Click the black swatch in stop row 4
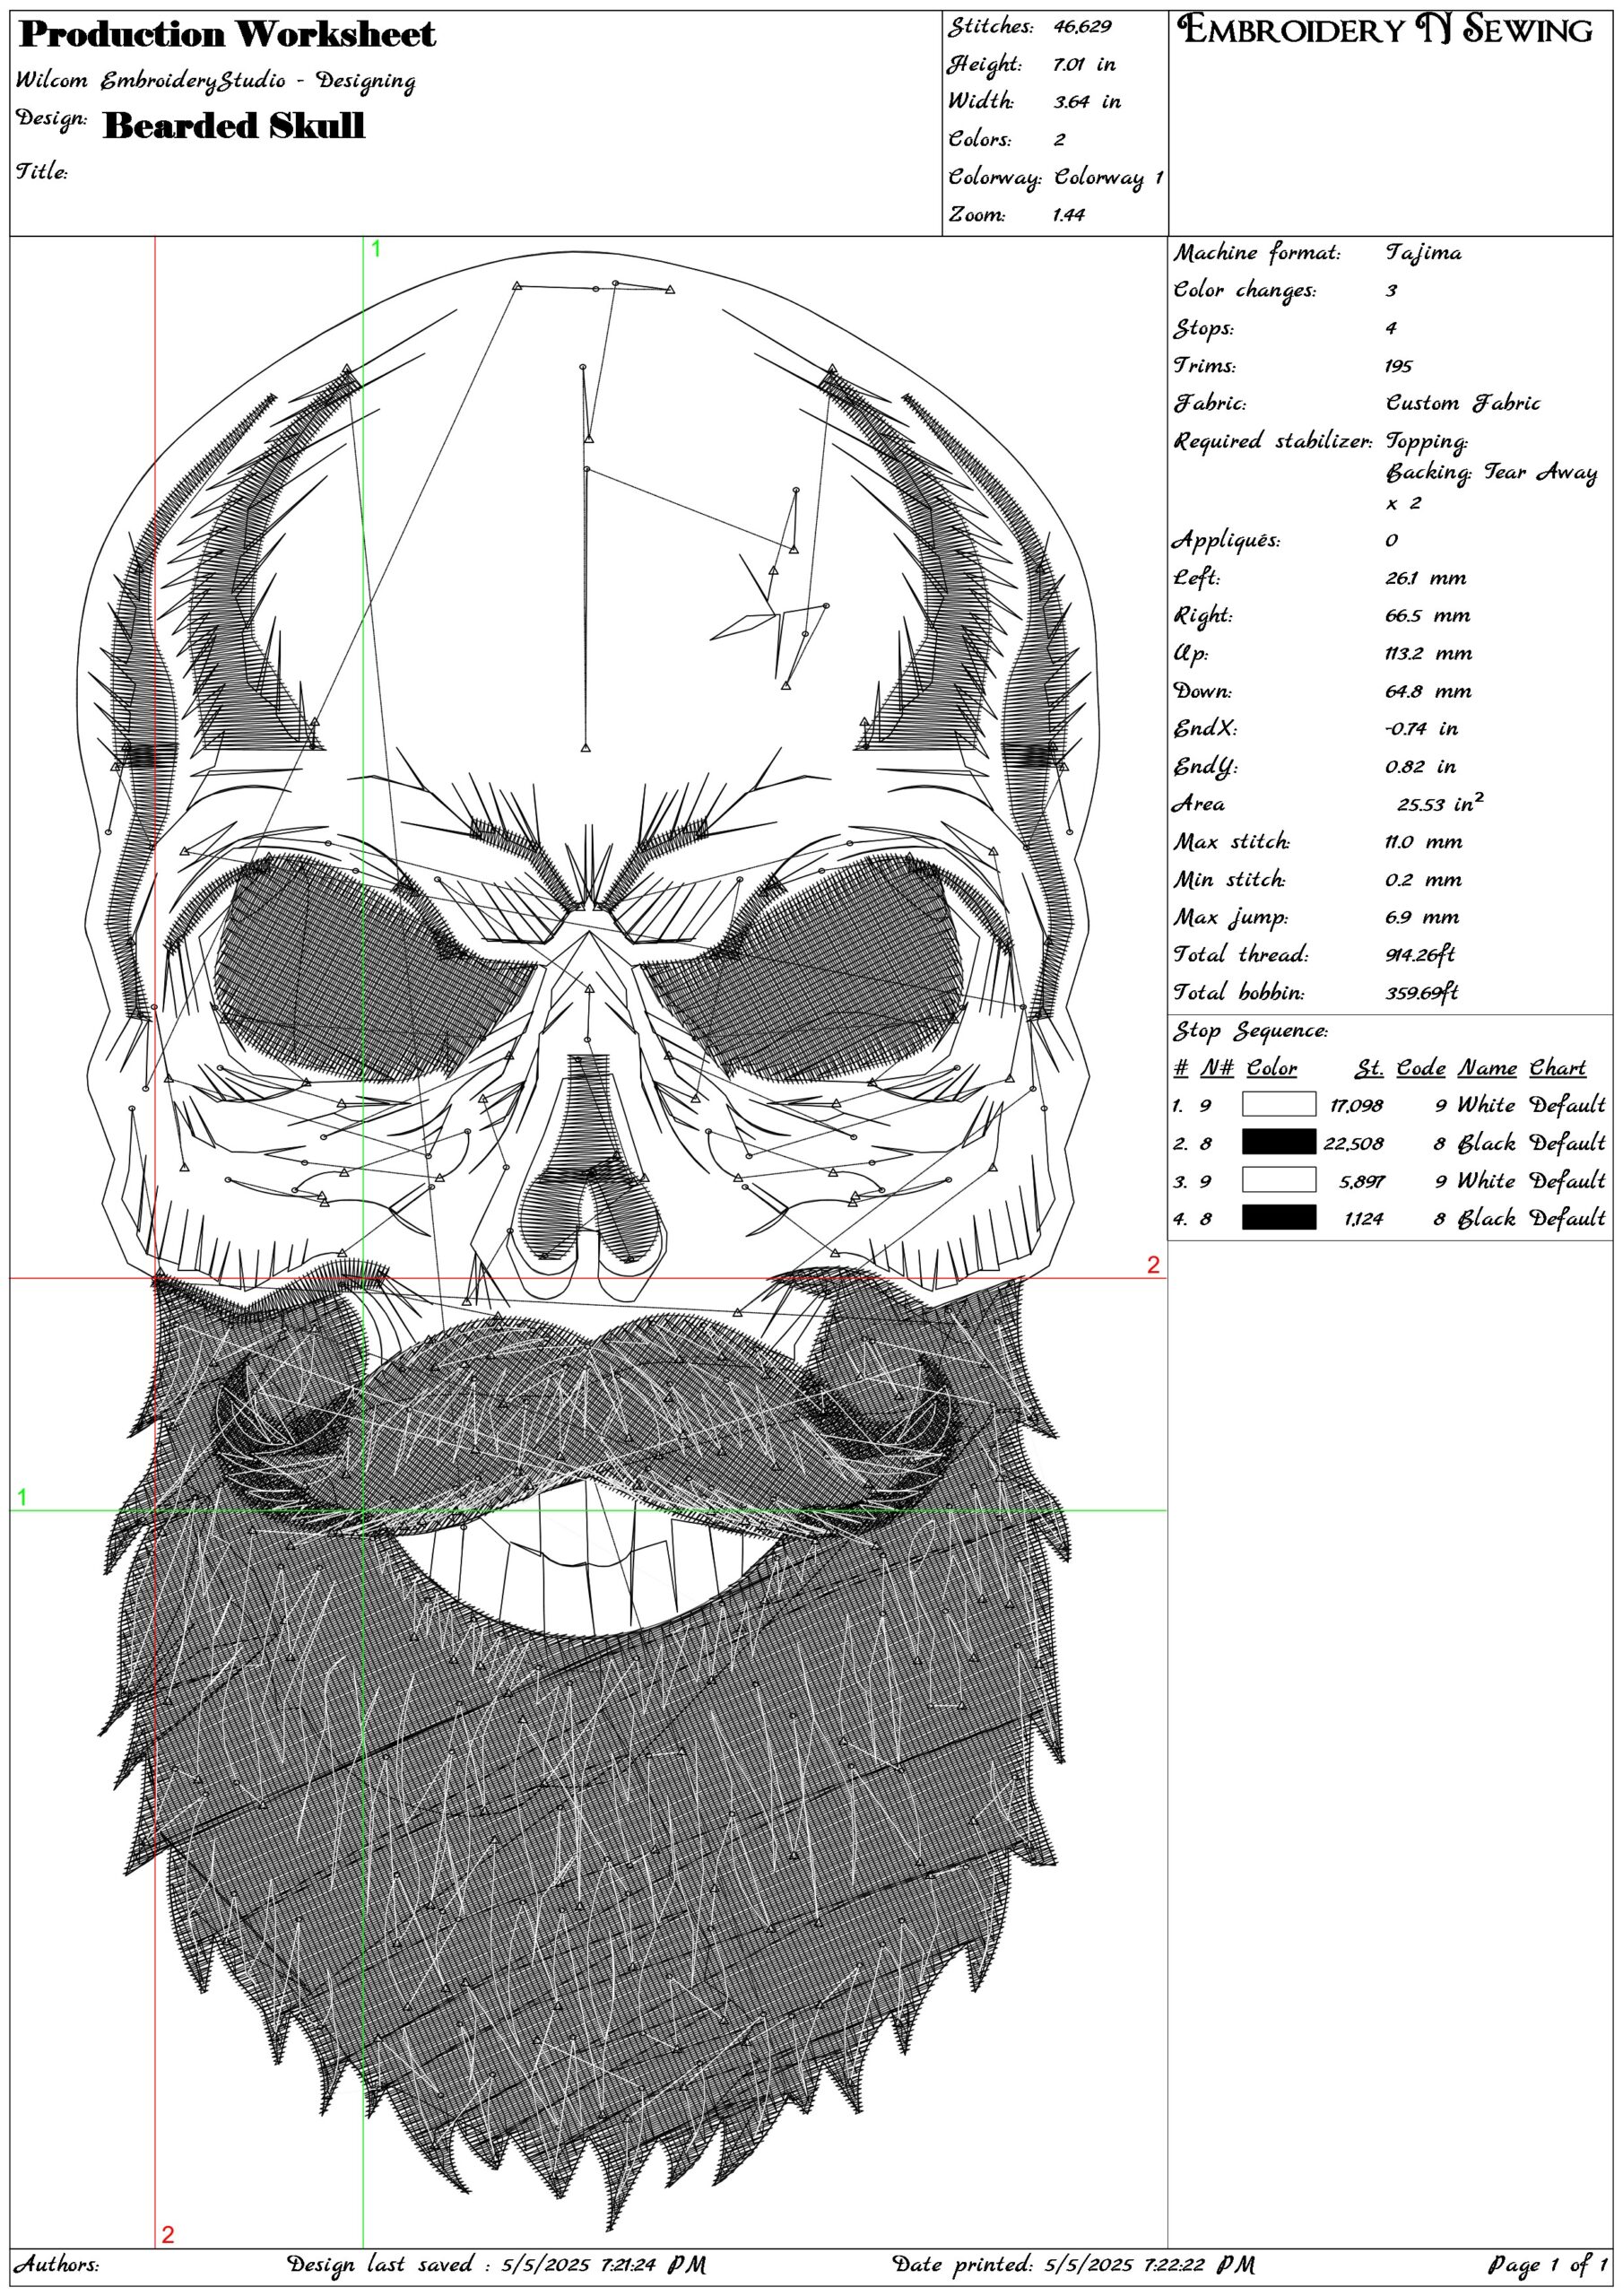This screenshot has height=2296, width=1623. pos(1279,1217)
